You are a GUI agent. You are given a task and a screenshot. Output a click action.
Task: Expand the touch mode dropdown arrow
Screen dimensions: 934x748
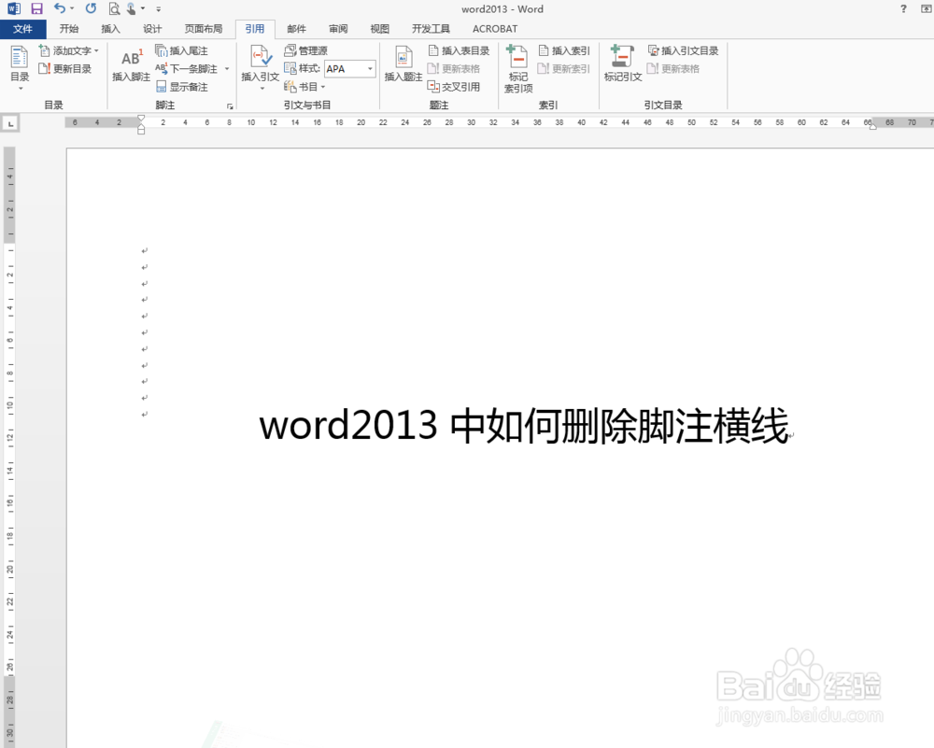143,8
